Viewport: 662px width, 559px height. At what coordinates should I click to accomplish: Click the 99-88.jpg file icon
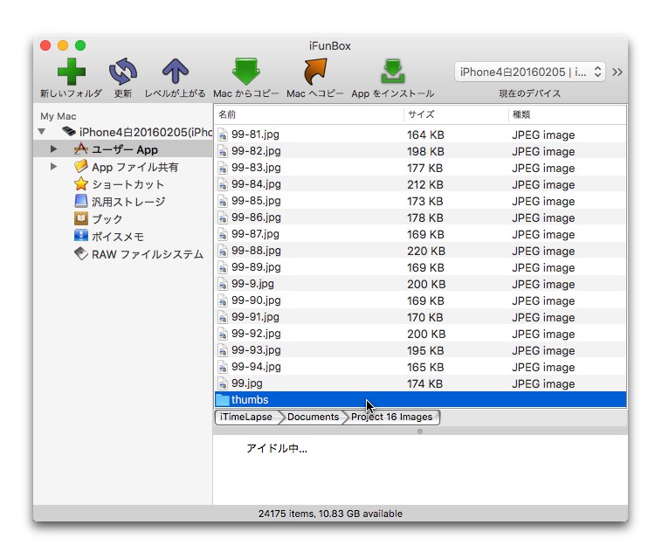tap(223, 251)
